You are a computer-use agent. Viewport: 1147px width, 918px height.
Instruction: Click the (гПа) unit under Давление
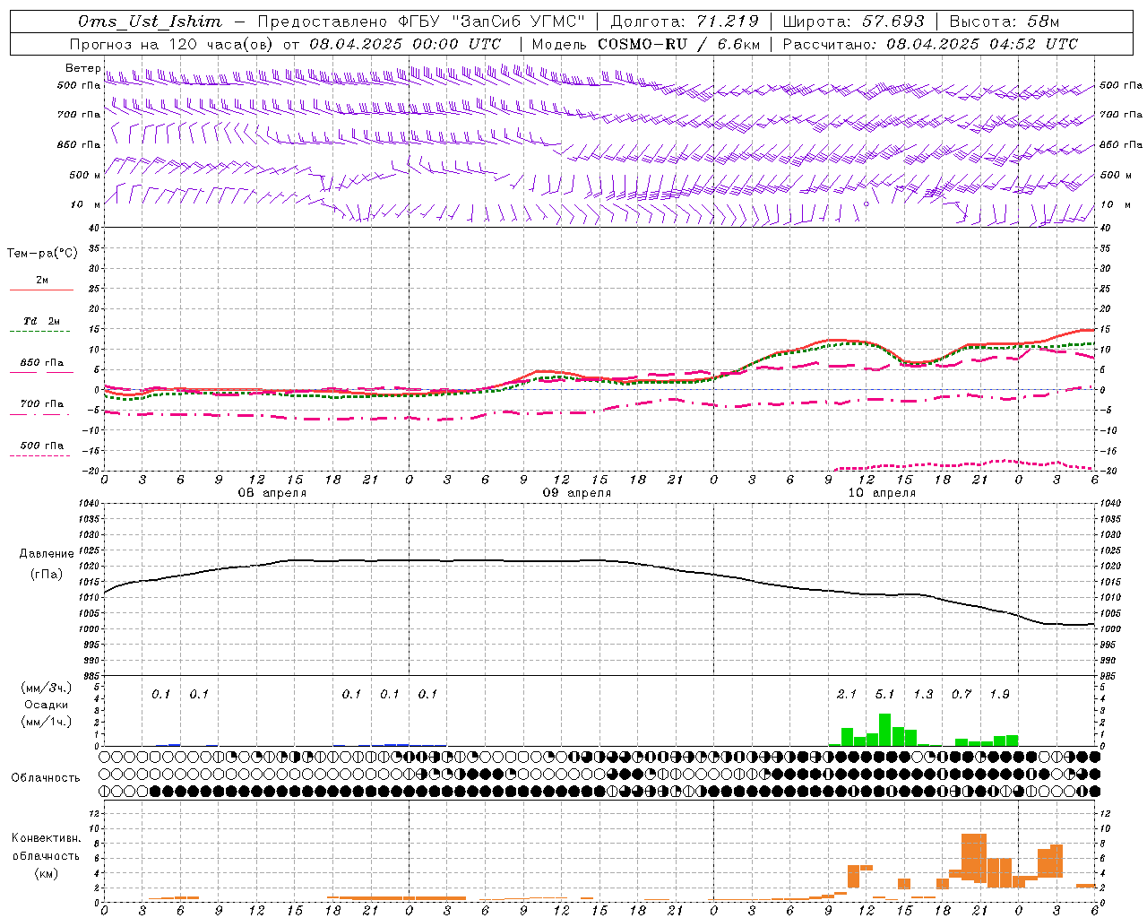coord(46,575)
